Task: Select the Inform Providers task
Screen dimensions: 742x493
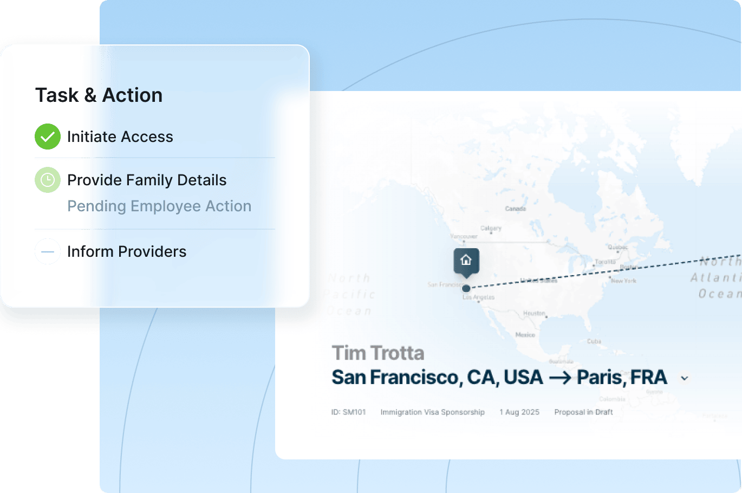Action: point(127,251)
